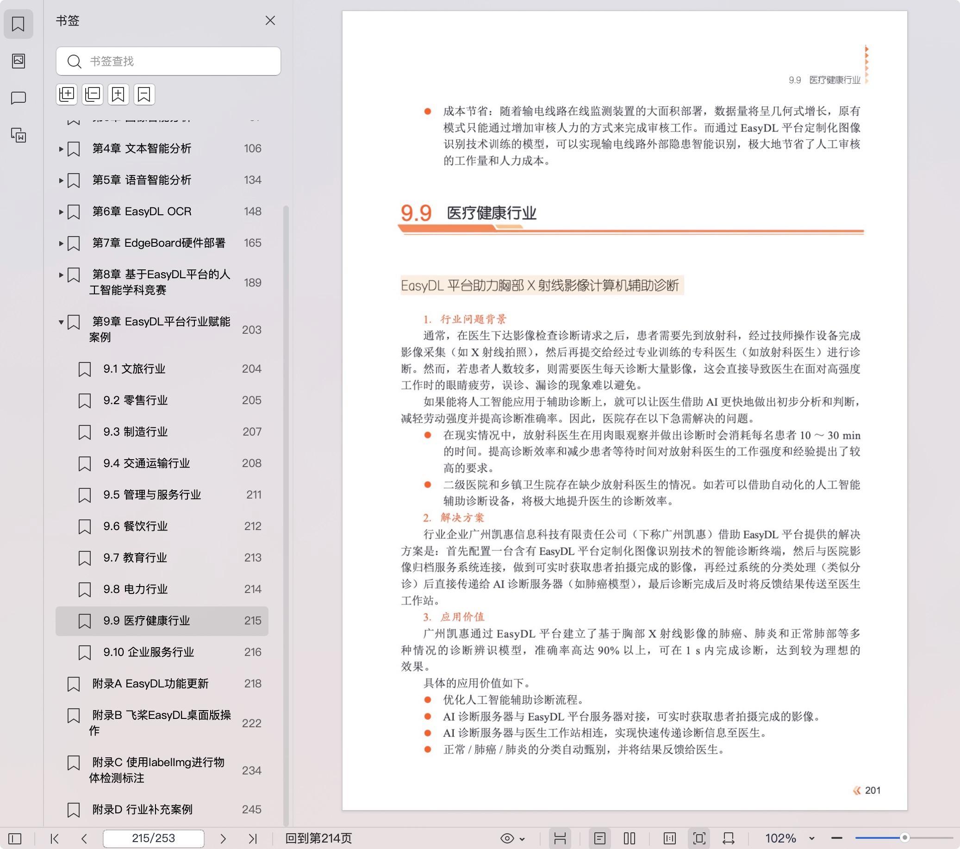Click the bookmarks panel scrollbar
Screen dimensions: 960x849
pyautogui.click(x=286, y=515)
